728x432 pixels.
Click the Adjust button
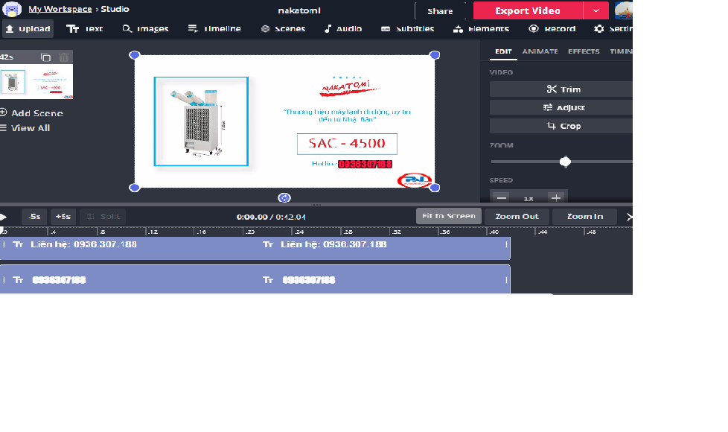561,107
